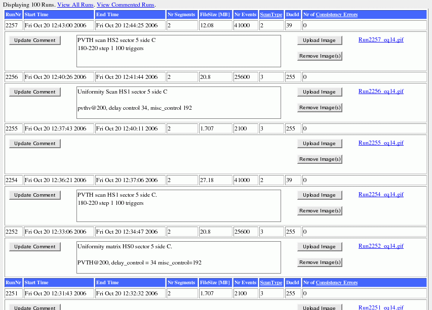This screenshot has width=432, height=310.
Task: Click Update Comment for run 2252
Action: coord(35,246)
